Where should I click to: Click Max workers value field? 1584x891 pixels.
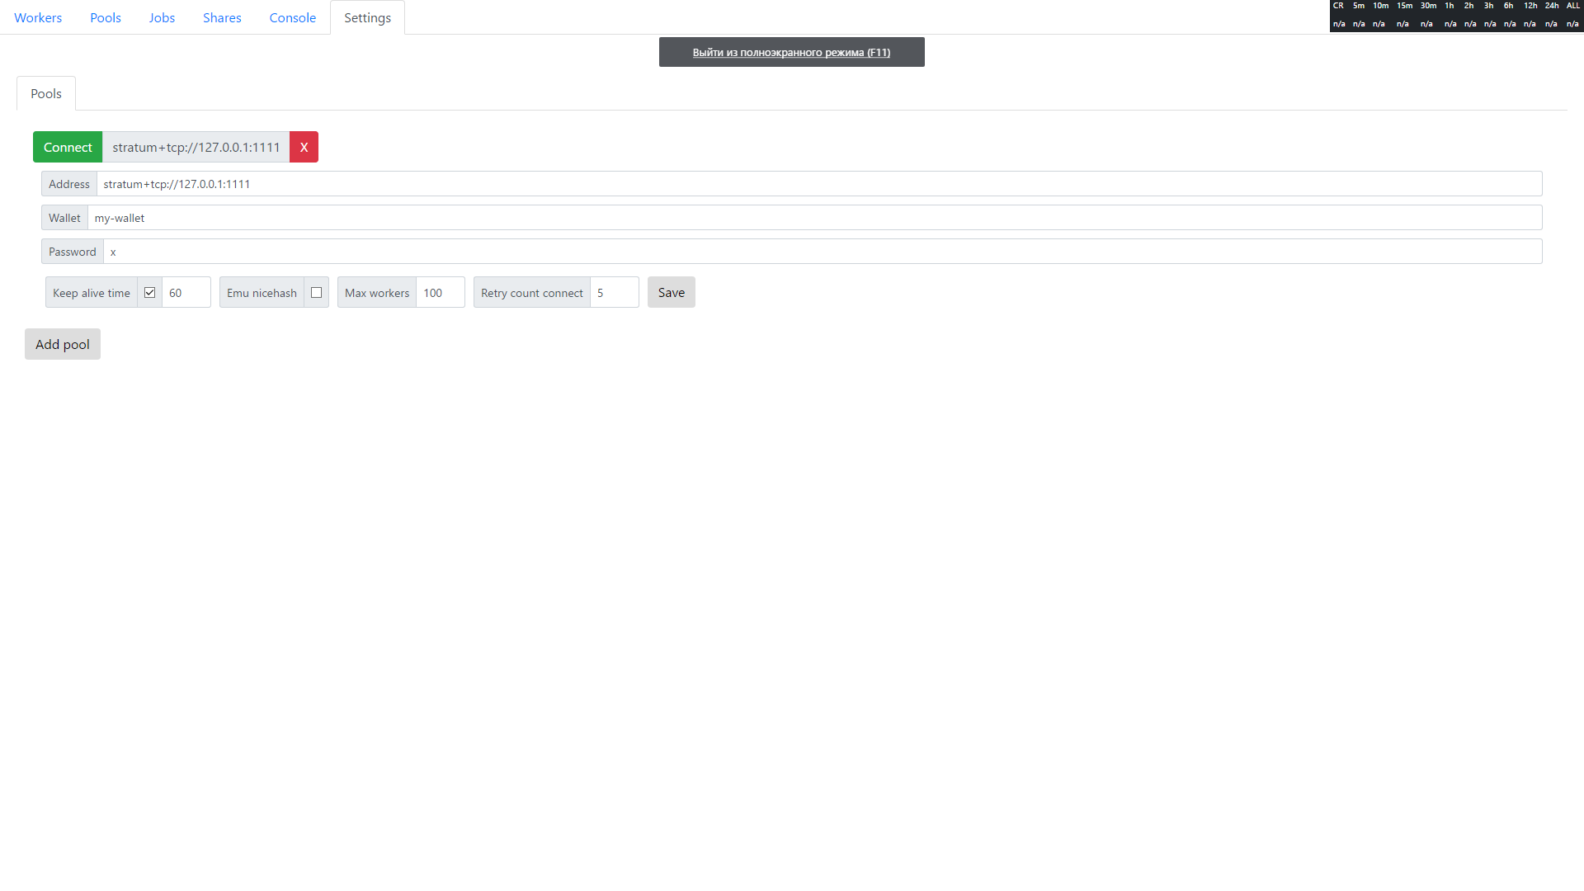(x=438, y=291)
